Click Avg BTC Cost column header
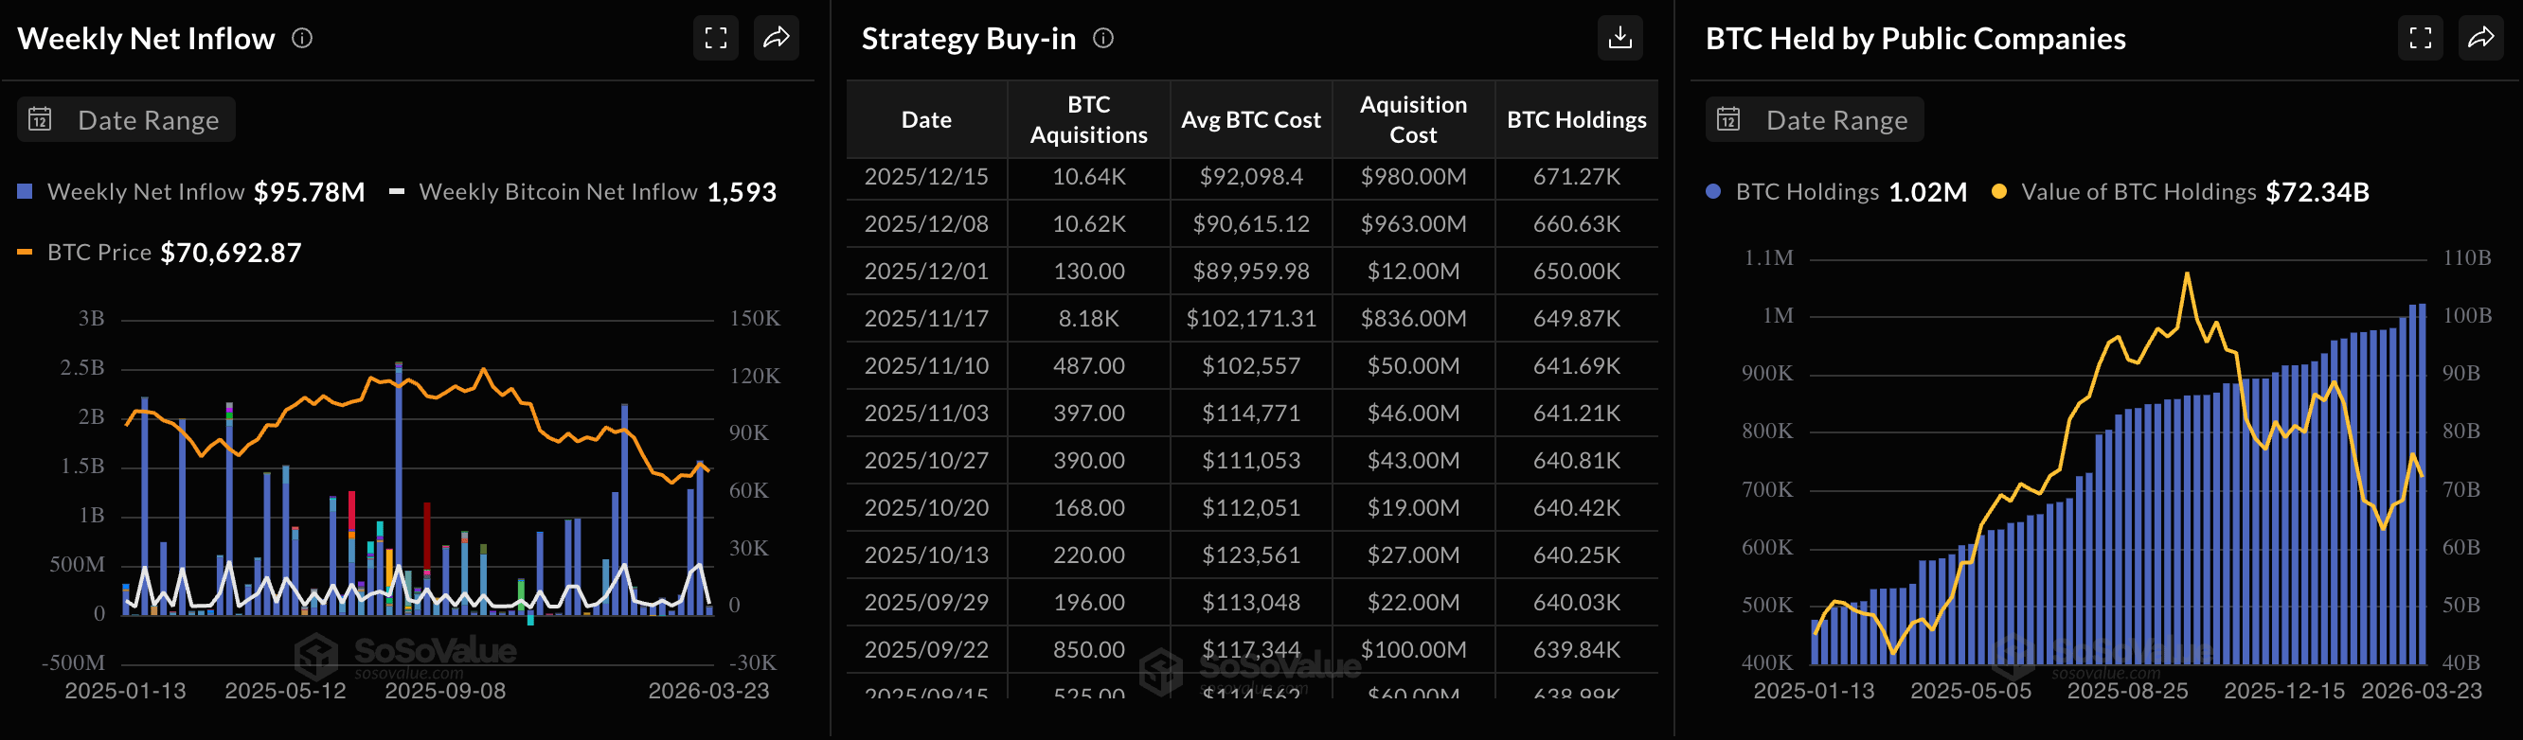2523x740 pixels. coord(1251,119)
